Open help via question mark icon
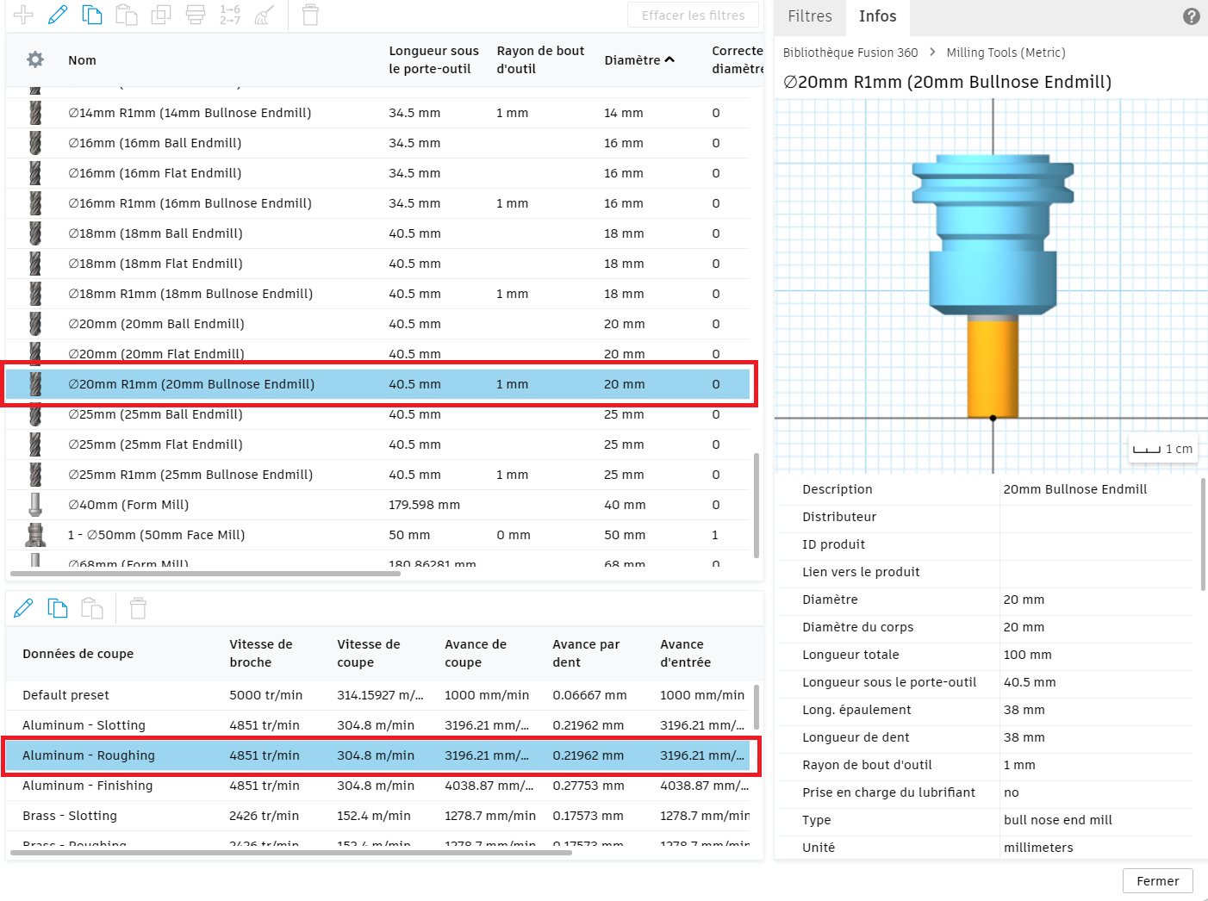1208x901 pixels. [x=1191, y=16]
